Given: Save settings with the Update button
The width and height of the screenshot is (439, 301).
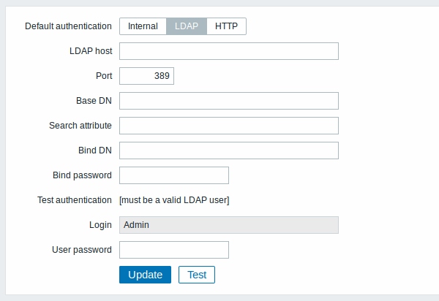Looking at the screenshot, I should coord(145,275).
